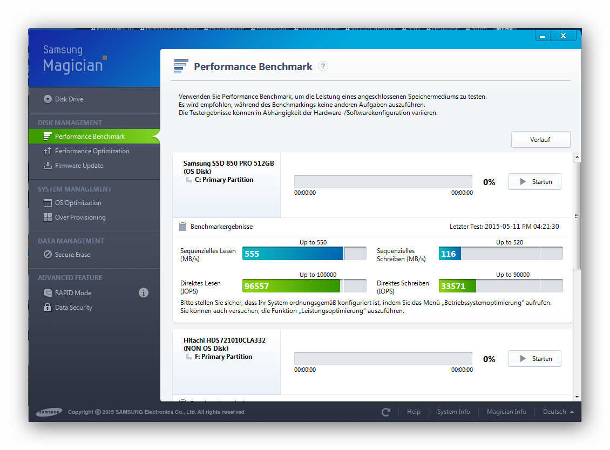This screenshot has width=610, height=450.
Task: Open the Deutsch language dropdown
Action: click(558, 412)
